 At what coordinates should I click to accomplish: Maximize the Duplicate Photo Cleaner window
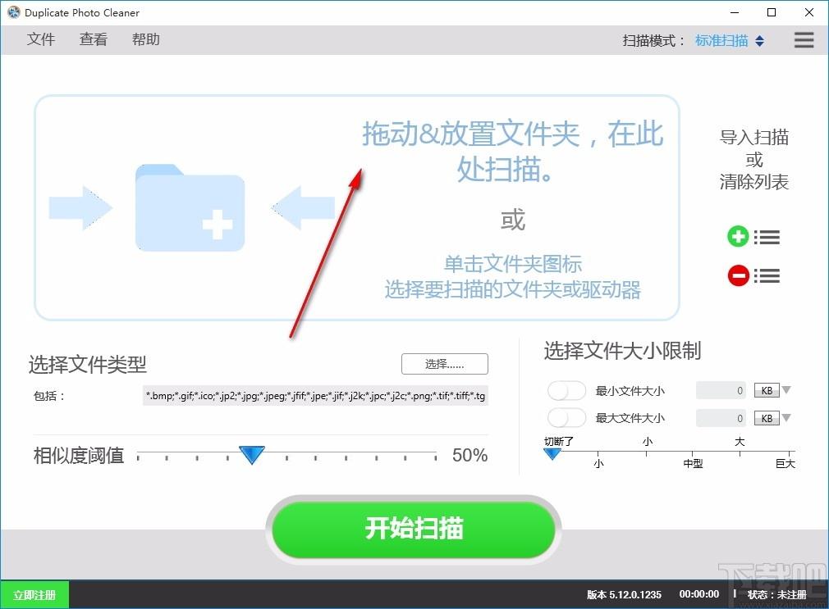(x=772, y=12)
